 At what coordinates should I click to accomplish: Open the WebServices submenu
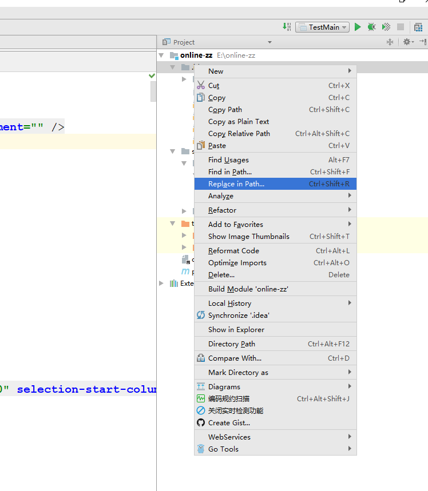coord(275,437)
